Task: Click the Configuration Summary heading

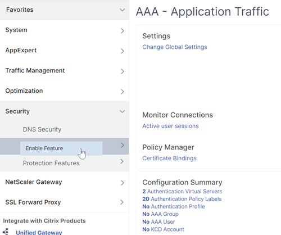Action: point(183,182)
